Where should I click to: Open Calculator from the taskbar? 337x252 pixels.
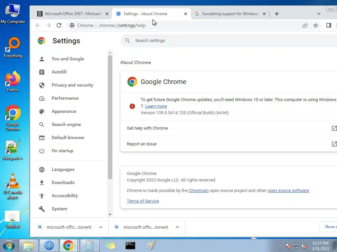tap(90, 245)
